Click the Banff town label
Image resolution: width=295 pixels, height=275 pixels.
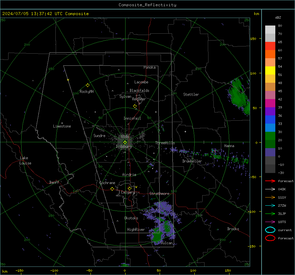pos(54,182)
